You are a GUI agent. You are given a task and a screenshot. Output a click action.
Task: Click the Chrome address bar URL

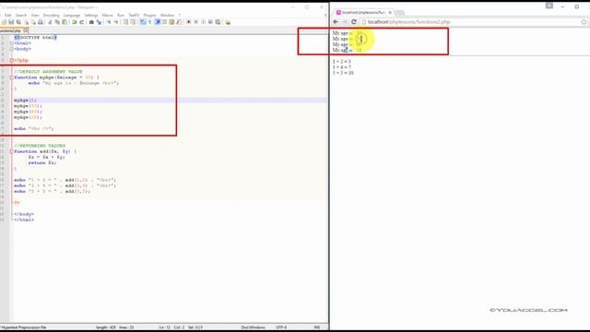point(408,22)
